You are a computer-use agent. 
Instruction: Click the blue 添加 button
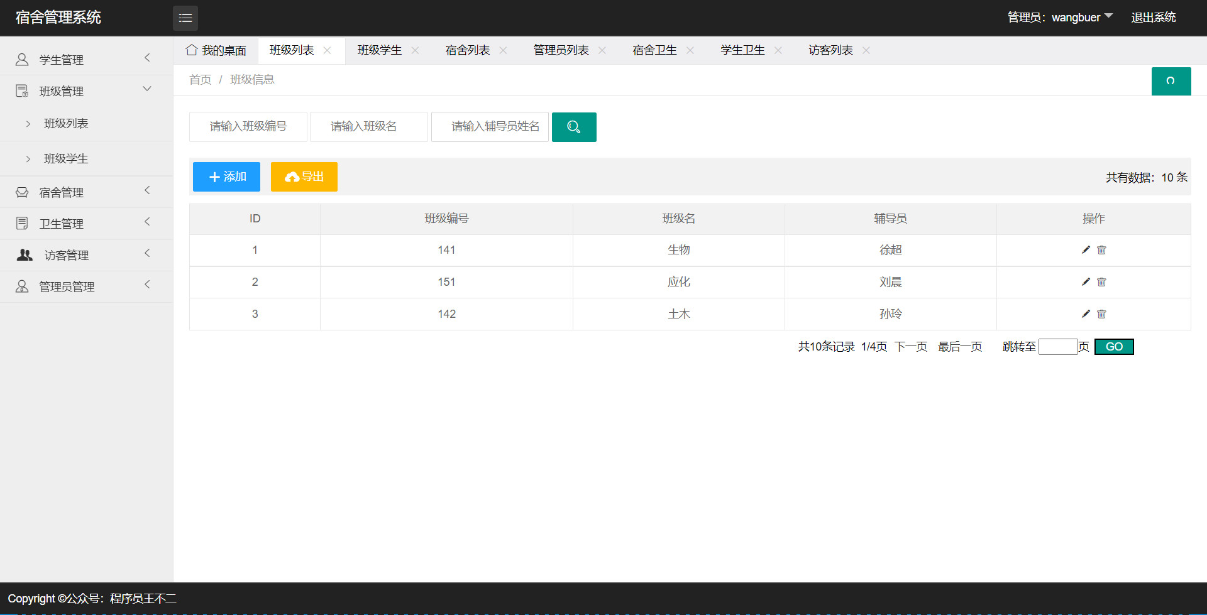(x=226, y=177)
